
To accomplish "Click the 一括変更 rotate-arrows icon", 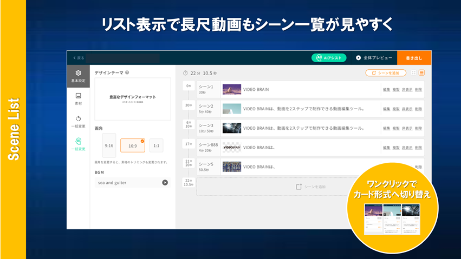I will coord(78,121).
